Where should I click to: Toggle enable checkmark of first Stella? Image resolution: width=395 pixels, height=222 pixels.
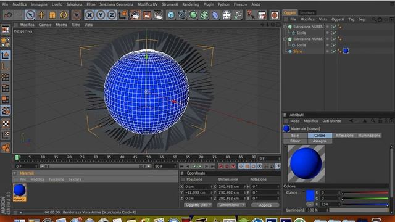334,33
